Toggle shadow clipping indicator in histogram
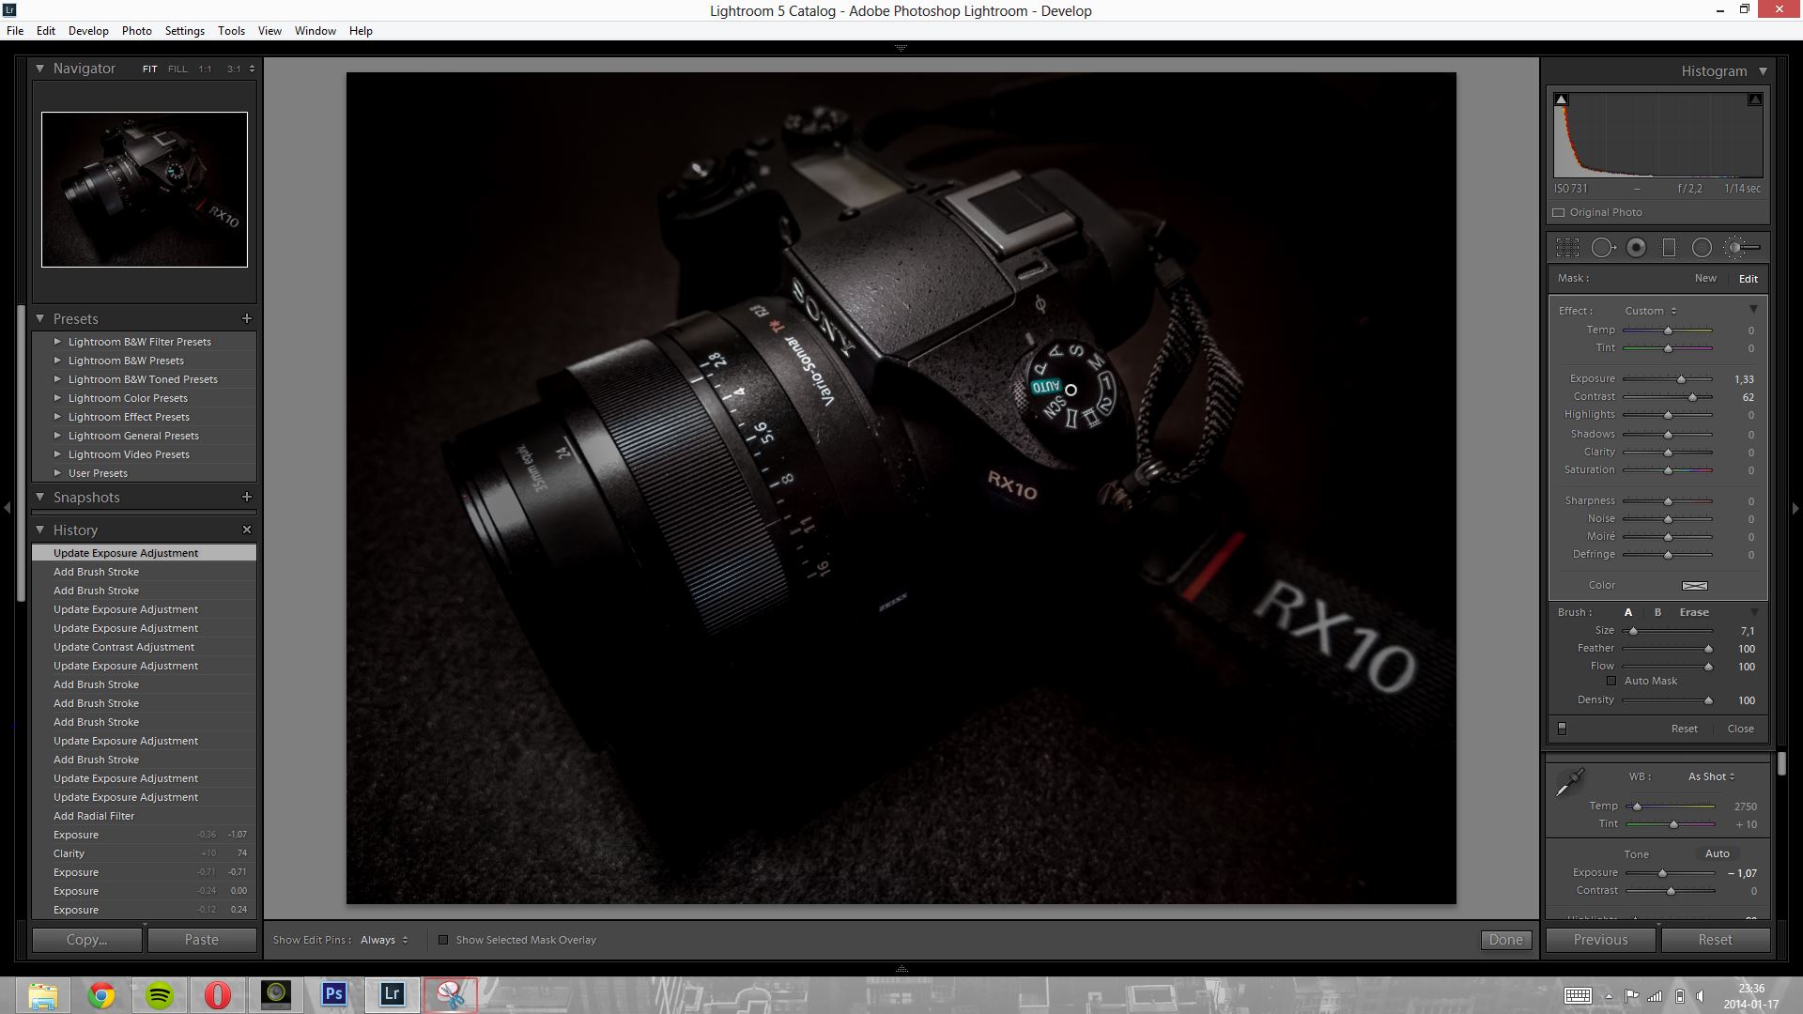 pyautogui.click(x=1561, y=100)
